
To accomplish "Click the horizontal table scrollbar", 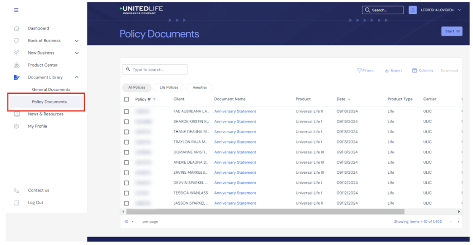I will point(265,212).
